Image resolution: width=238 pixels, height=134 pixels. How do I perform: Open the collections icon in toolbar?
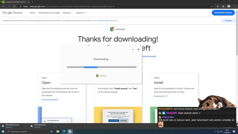pos(223,7)
